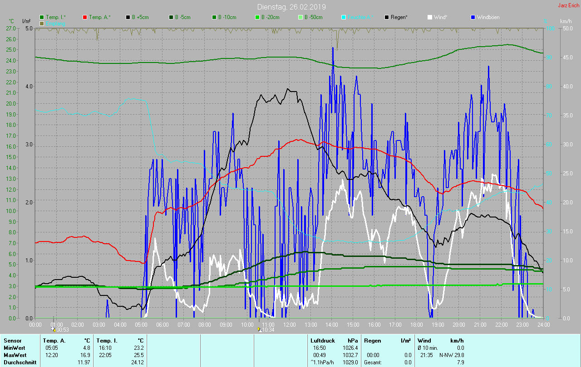Click the '12:00' label on the time axis
Image resolution: width=581 pixels, height=367 pixels.
coord(289,325)
